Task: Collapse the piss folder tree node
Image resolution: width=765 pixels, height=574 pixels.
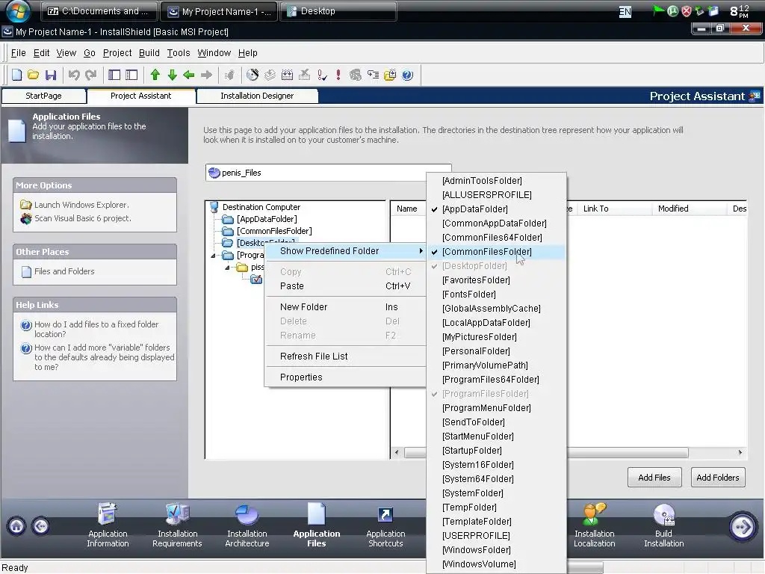Action: click(x=227, y=268)
